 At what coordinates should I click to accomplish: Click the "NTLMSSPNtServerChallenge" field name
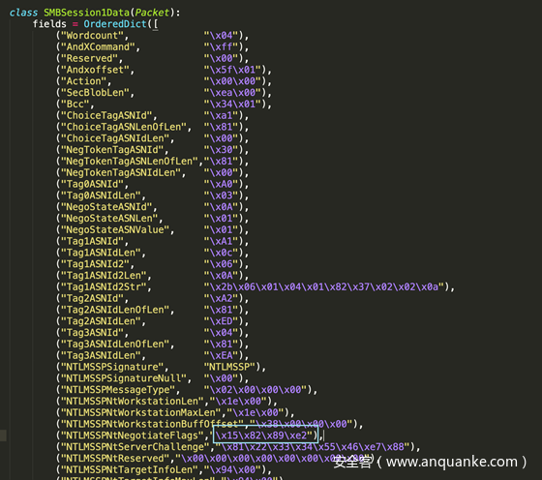pyautogui.click(x=135, y=447)
